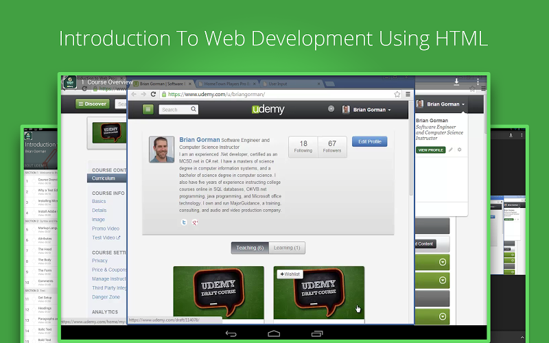Select the Course Overview lecture in left list
Image resolution: width=549 pixels, height=343 pixels.
point(41,181)
